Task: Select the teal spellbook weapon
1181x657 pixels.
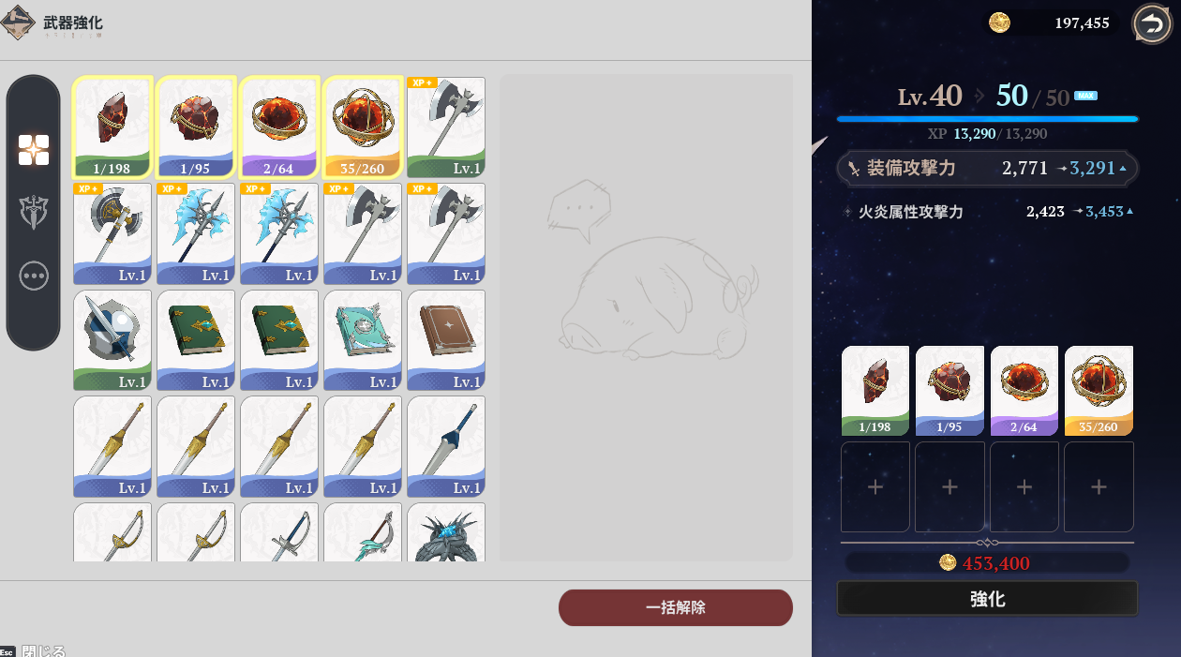Action: [363, 340]
